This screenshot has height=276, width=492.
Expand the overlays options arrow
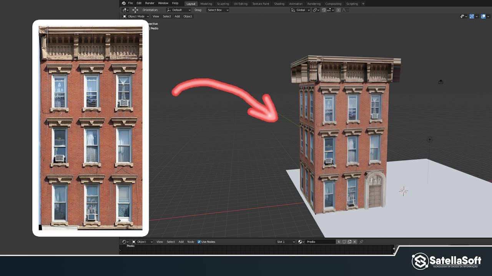coord(489,16)
